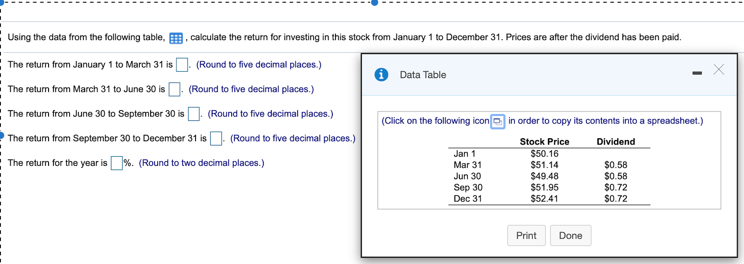Select the January 1 to March 31 return box

pos(182,65)
